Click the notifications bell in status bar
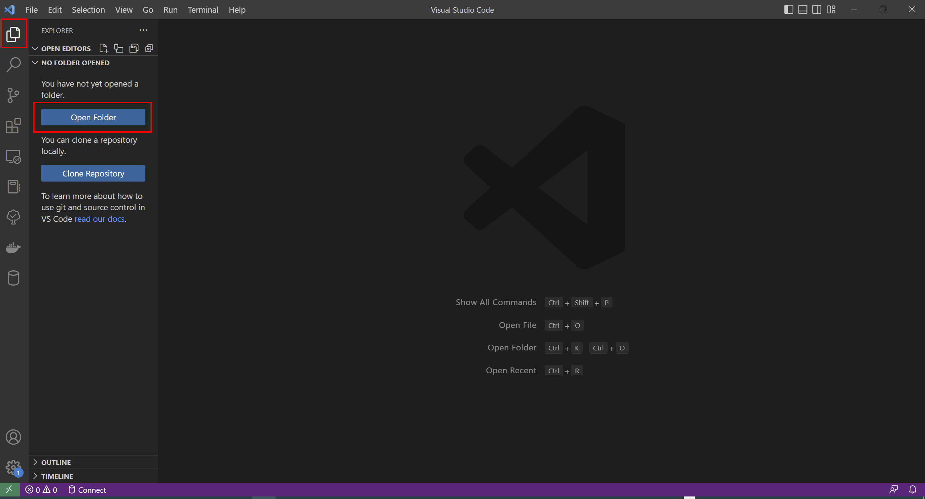 912,490
